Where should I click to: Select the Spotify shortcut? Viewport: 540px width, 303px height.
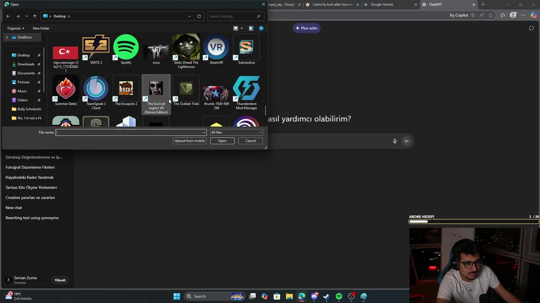(126, 50)
